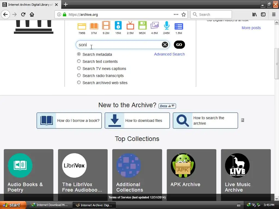Toggle Firefox sidebar icon
The height and width of the screenshot is (209, 279).
tap(263, 15)
